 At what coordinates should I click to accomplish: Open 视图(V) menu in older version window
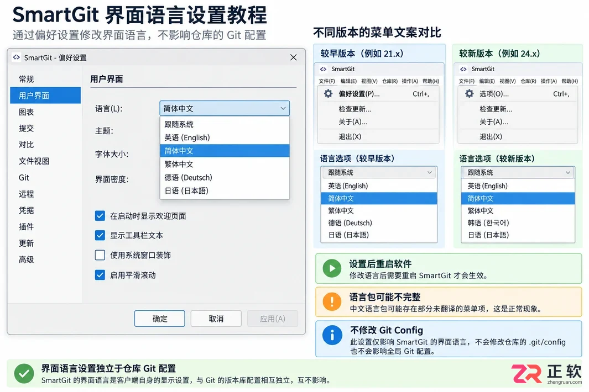[x=369, y=81]
